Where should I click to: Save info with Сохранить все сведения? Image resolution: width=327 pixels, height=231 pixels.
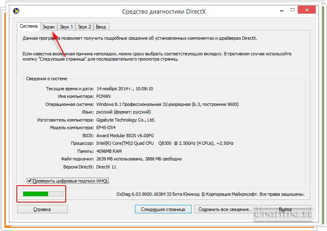pyautogui.click(x=225, y=209)
